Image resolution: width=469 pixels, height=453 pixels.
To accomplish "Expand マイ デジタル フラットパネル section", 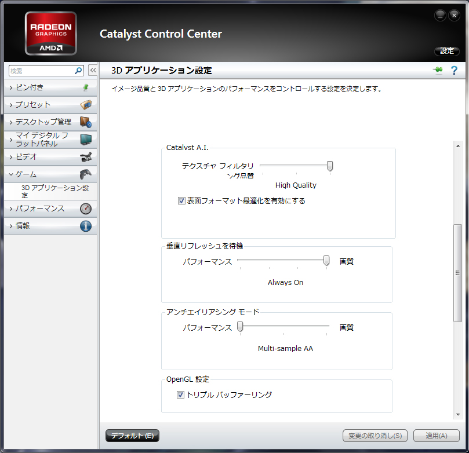I will [x=50, y=140].
